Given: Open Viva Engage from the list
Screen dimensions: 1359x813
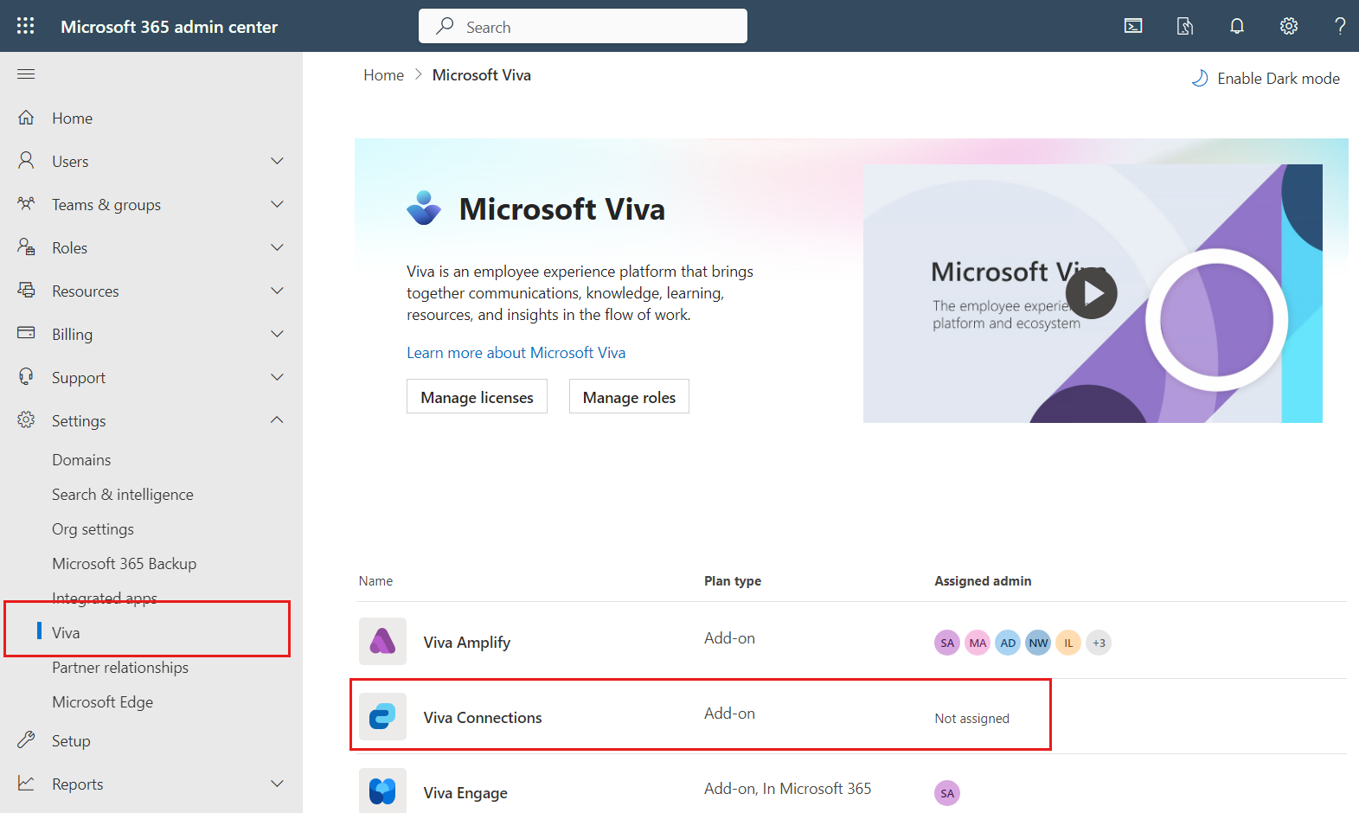Looking at the screenshot, I should pyautogui.click(x=465, y=793).
